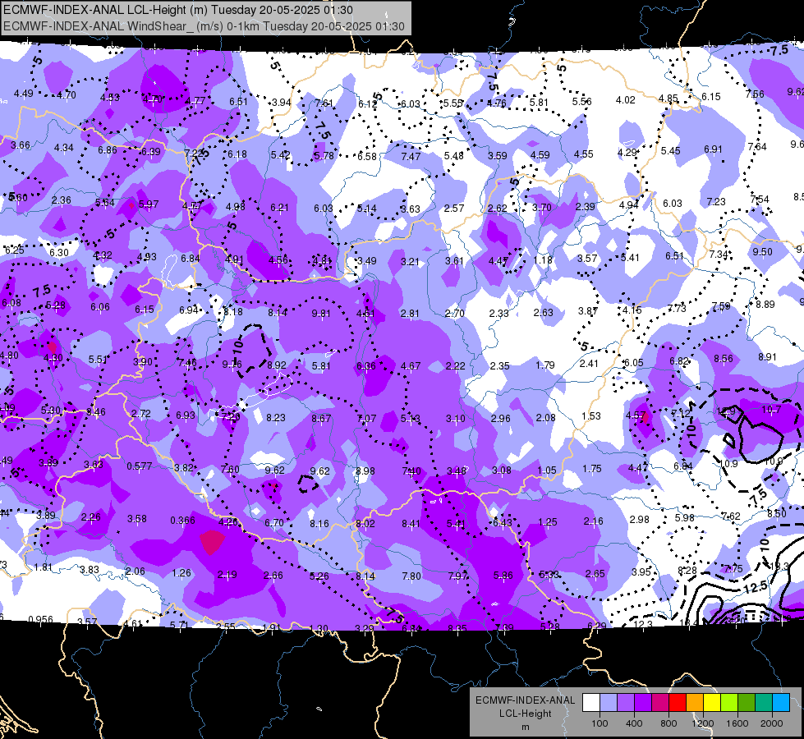
Task: Click the lime green legend color box
Action: (x=729, y=702)
